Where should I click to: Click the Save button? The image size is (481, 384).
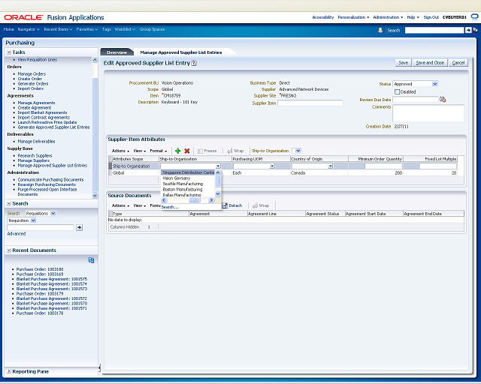pyautogui.click(x=403, y=63)
